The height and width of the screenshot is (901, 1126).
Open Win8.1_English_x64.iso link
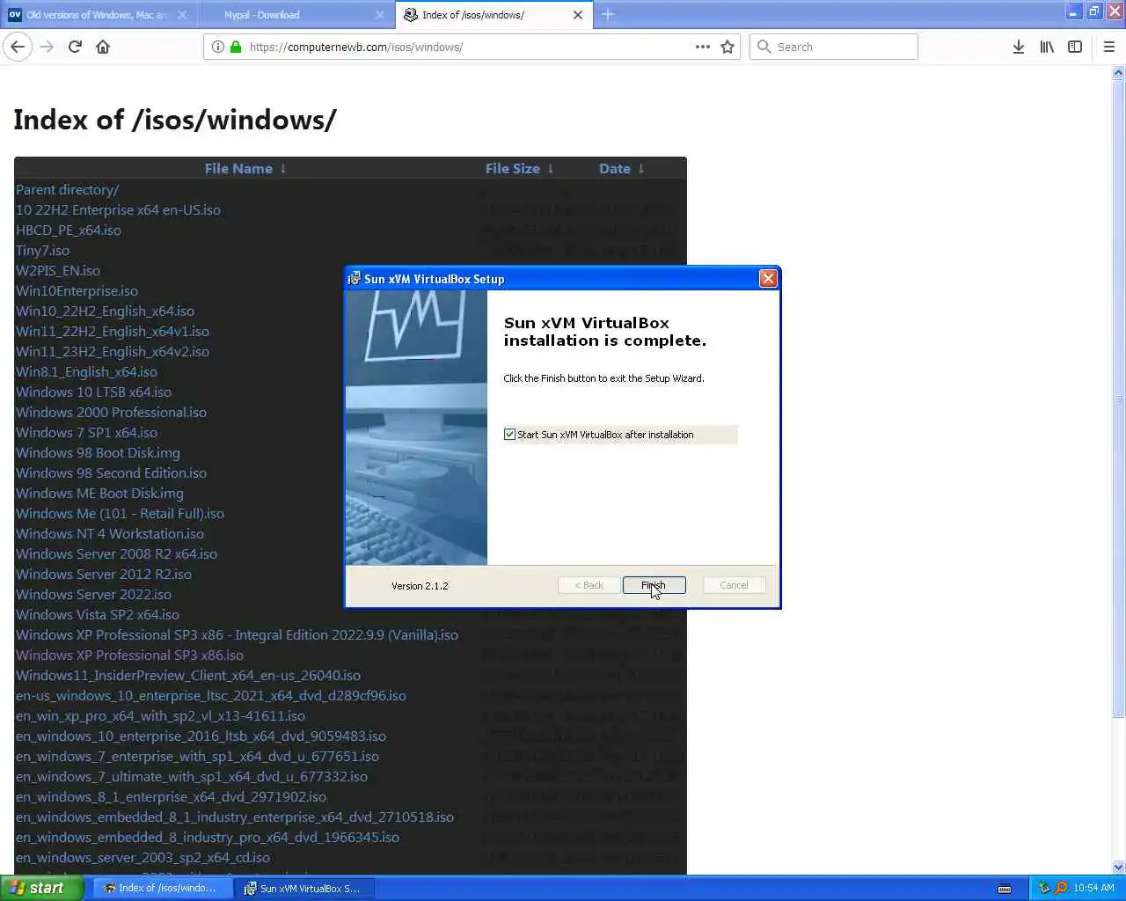[x=86, y=371]
